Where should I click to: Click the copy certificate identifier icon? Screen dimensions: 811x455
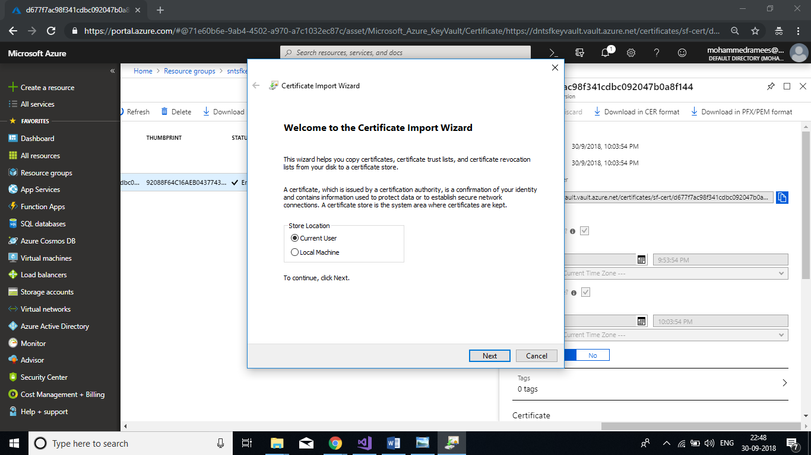[782, 197]
